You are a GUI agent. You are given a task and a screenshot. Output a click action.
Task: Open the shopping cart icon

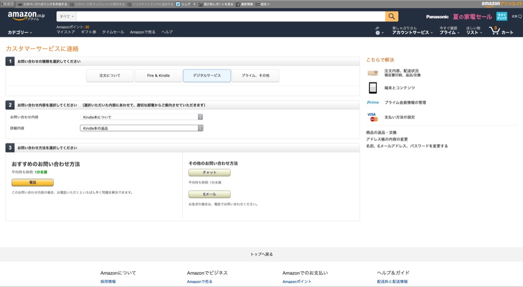tap(494, 31)
